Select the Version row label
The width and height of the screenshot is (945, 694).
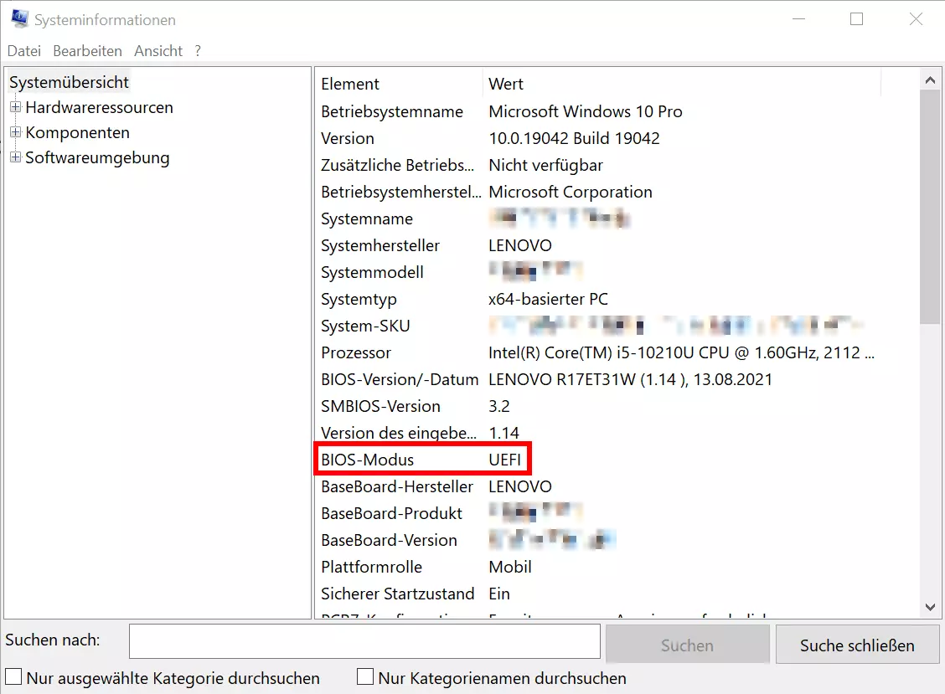(348, 139)
